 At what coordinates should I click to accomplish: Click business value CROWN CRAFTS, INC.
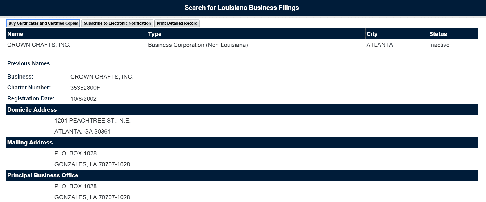(102, 77)
